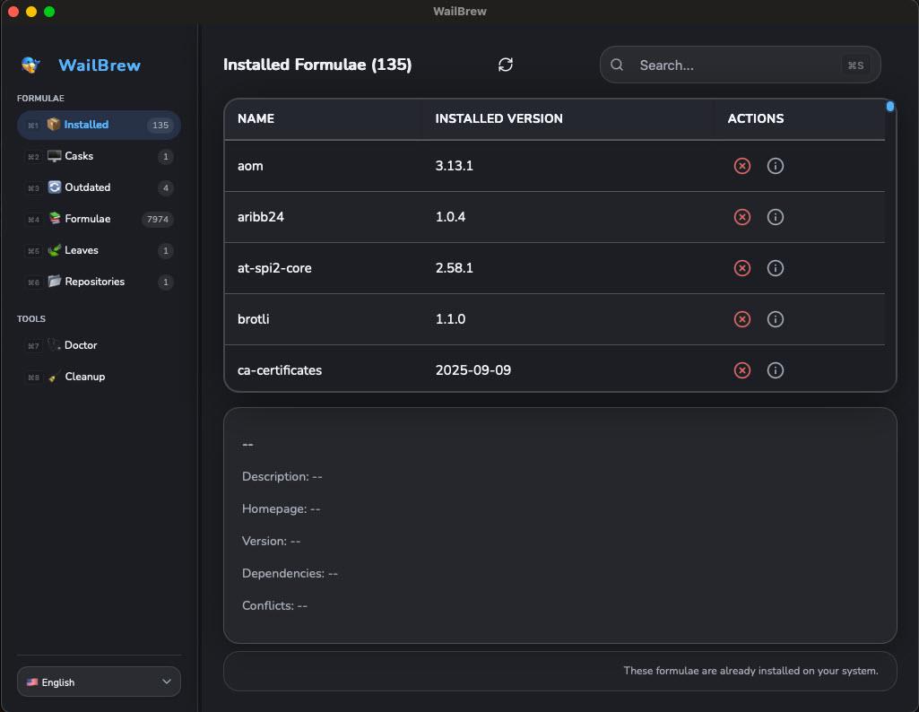Show info for ca-certificates
Image resolution: width=919 pixels, height=712 pixels.
point(776,370)
